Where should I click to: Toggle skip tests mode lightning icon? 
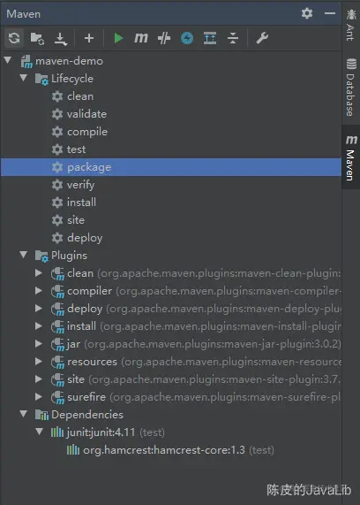(187, 38)
